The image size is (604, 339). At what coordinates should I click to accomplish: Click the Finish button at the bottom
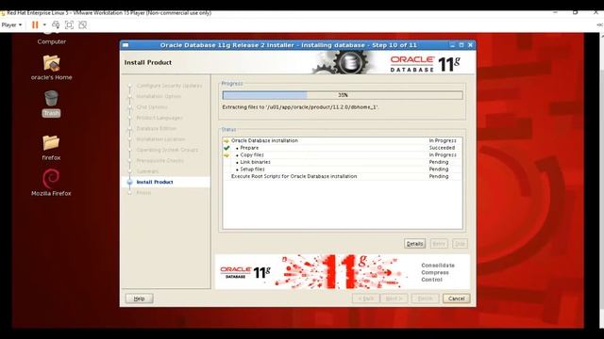click(x=426, y=299)
